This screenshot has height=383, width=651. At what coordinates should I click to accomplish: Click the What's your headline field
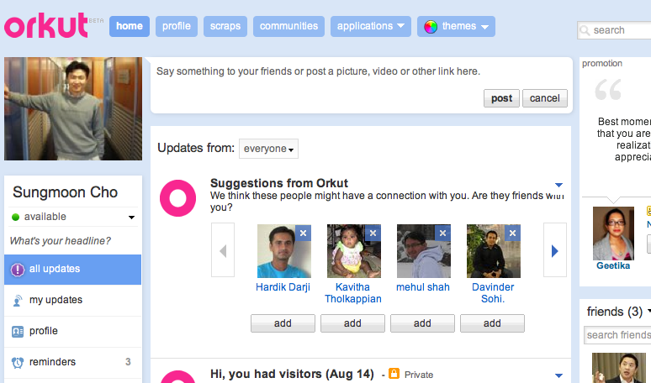[61, 241]
